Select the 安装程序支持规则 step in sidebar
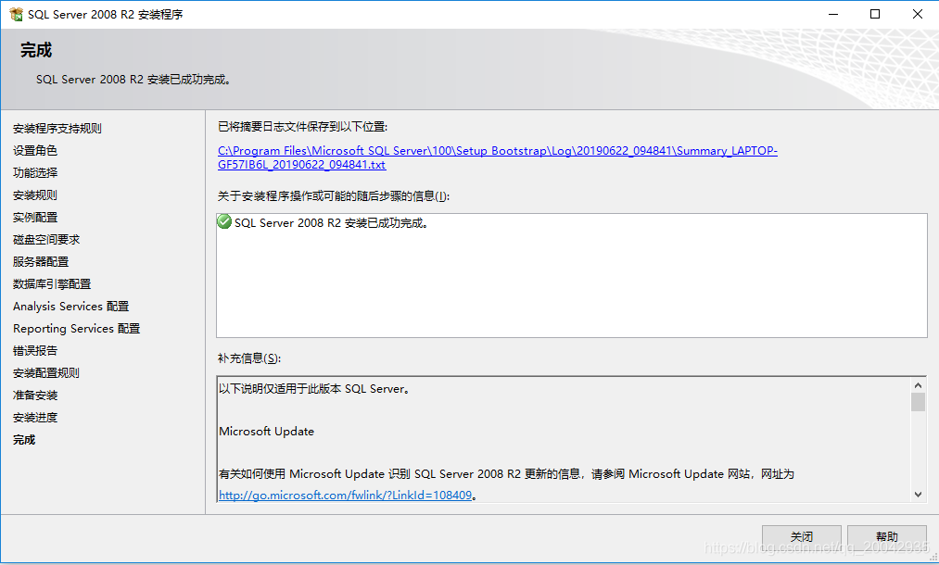This screenshot has height=565, width=939. pos(57,129)
